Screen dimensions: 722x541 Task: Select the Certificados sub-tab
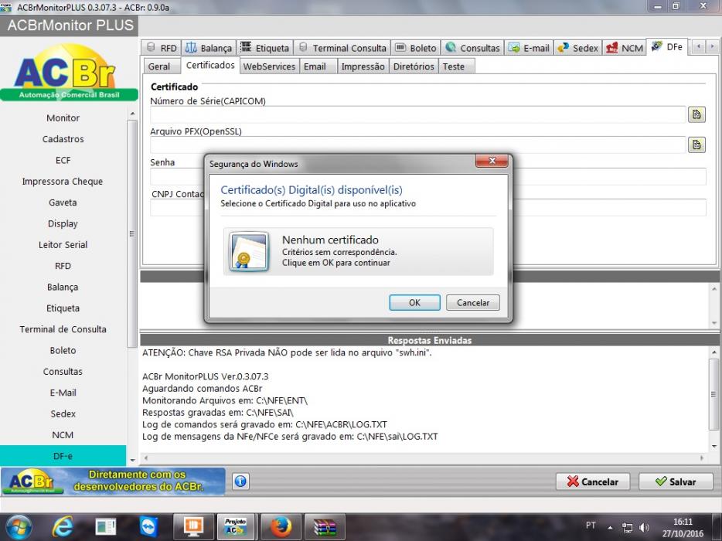coord(210,65)
